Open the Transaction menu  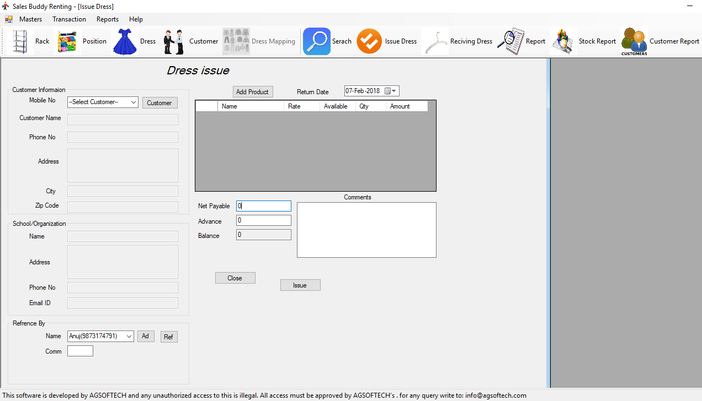[x=69, y=19]
